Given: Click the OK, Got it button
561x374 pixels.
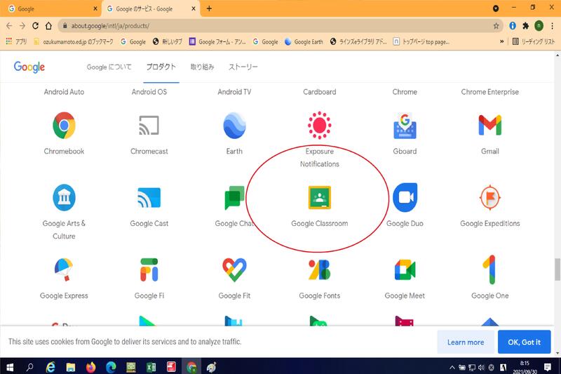Looking at the screenshot, I should 524,342.
